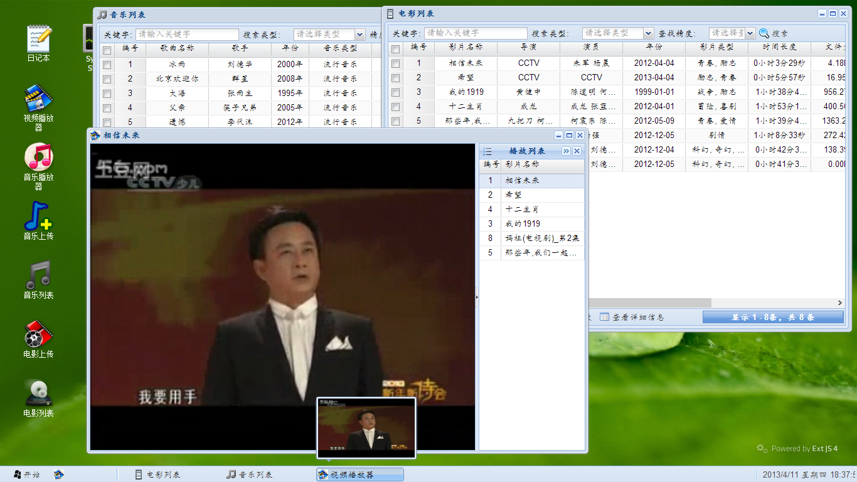Click the player icon in 相信未来 title bar

point(95,135)
